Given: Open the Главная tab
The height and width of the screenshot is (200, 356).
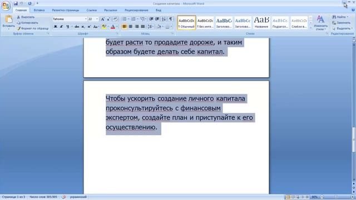Looking at the screenshot, I should (21, 10).
